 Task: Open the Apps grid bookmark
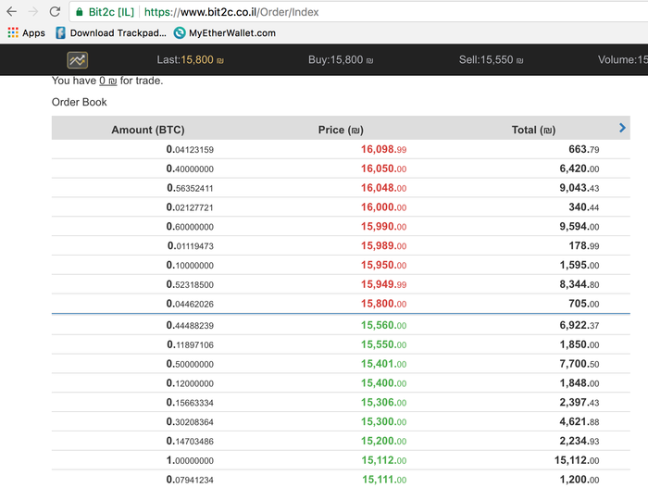pyautogui.click(x=27, y=33)
